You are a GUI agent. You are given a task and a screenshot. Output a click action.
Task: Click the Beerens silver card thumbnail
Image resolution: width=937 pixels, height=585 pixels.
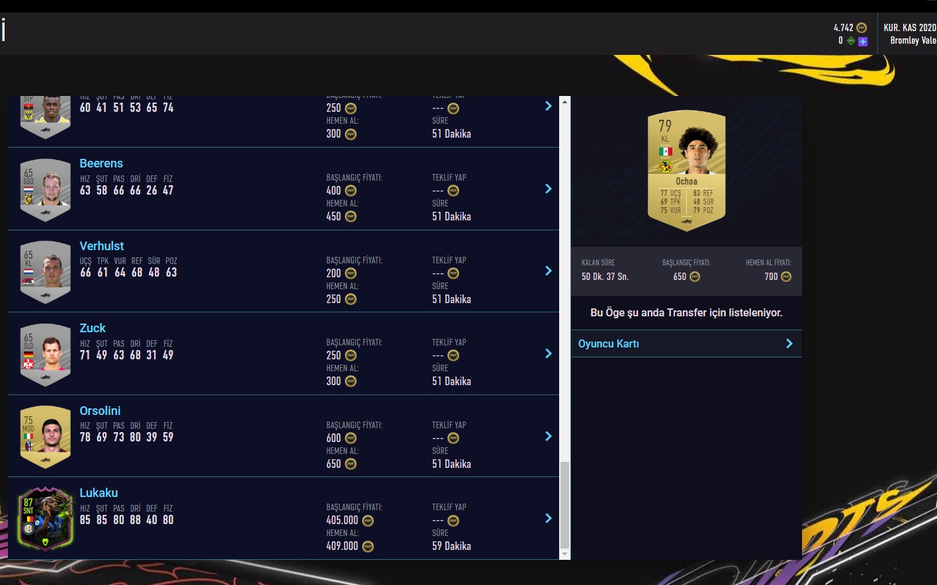45,189
